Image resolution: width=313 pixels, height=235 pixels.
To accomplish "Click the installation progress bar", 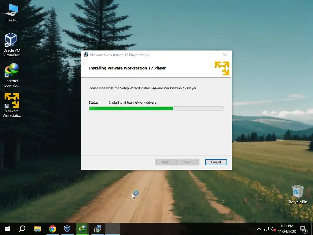I will point(156,109).
